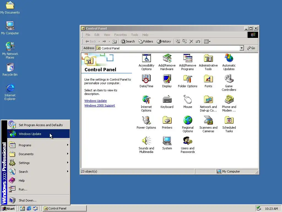The height and width of the screenshot is (212, 282).
Task: Open Regional Options applet
Action: (188, 124)
